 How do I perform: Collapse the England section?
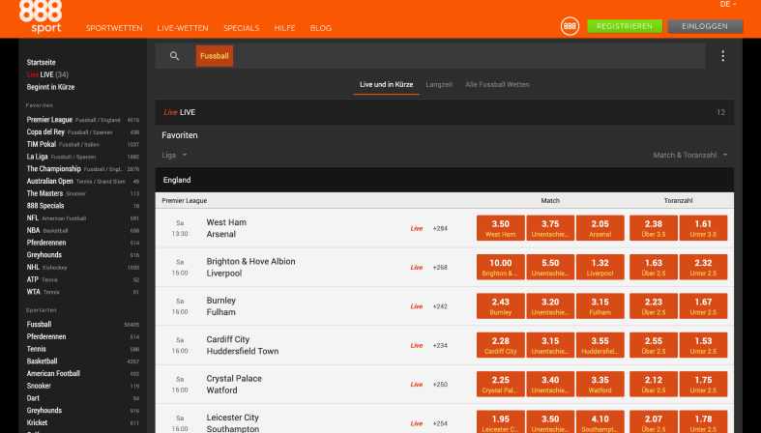click(444, 180)
